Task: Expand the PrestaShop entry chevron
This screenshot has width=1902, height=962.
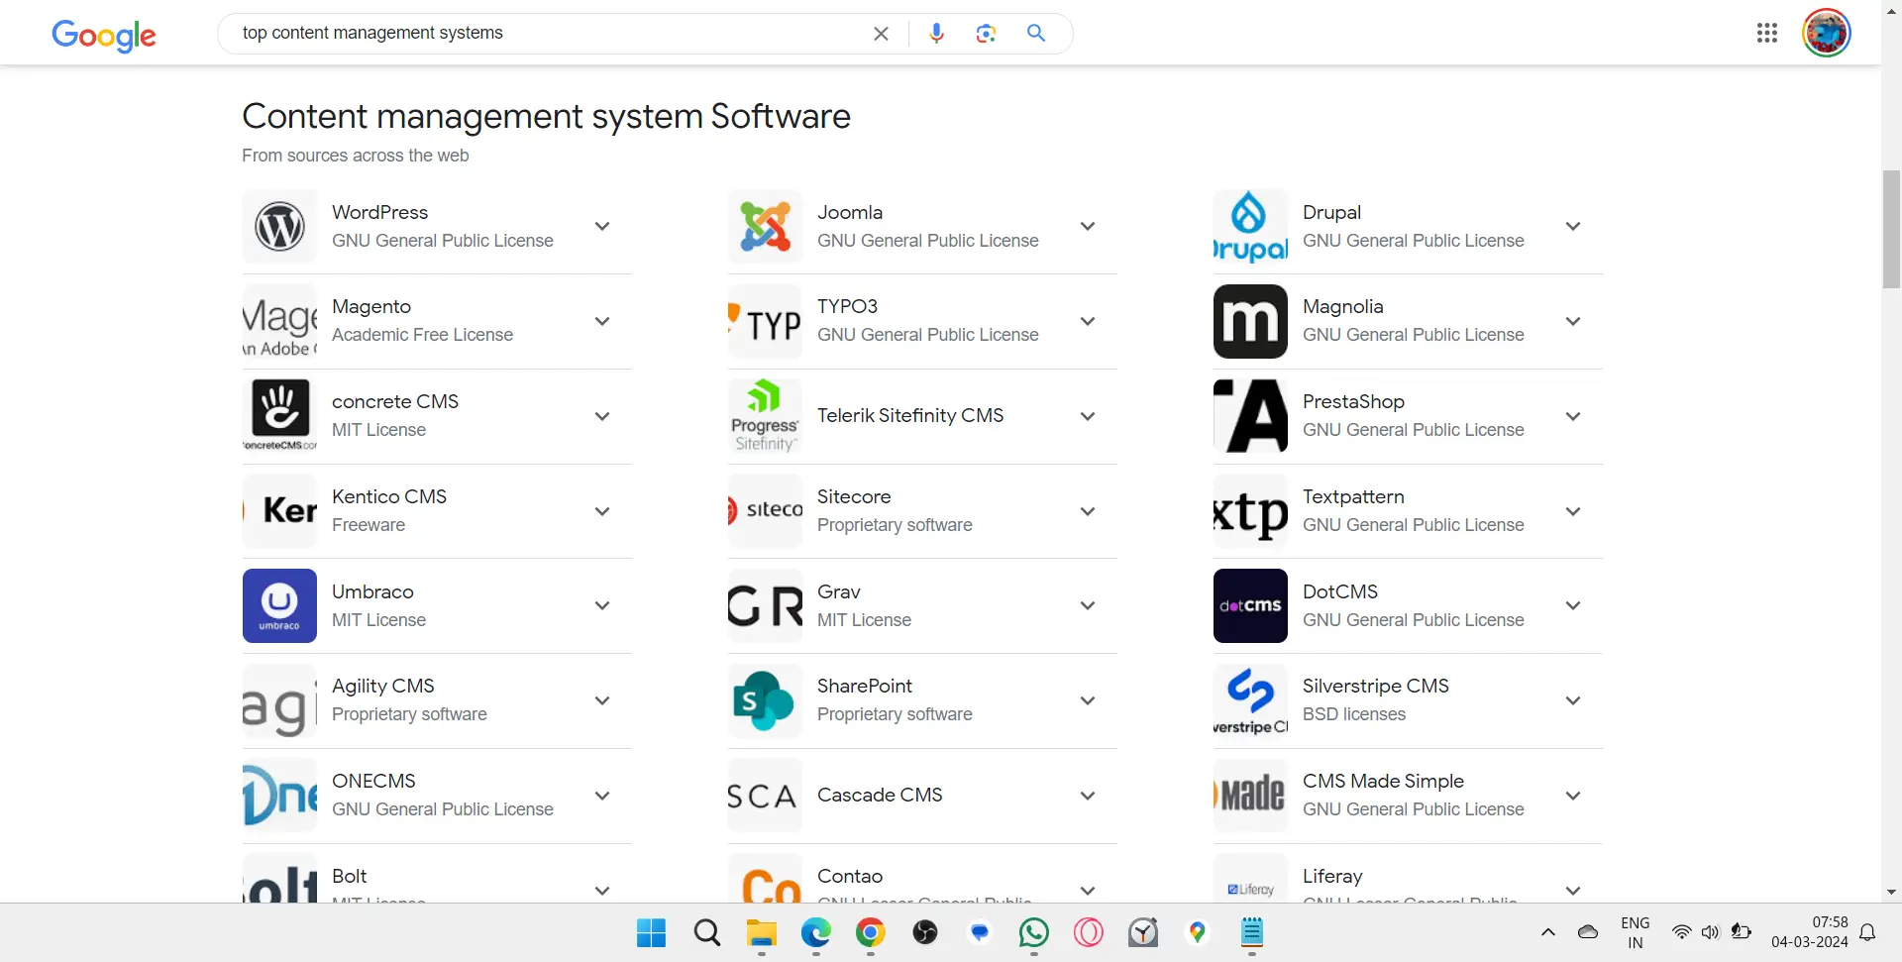Action: click(1573, 416)
